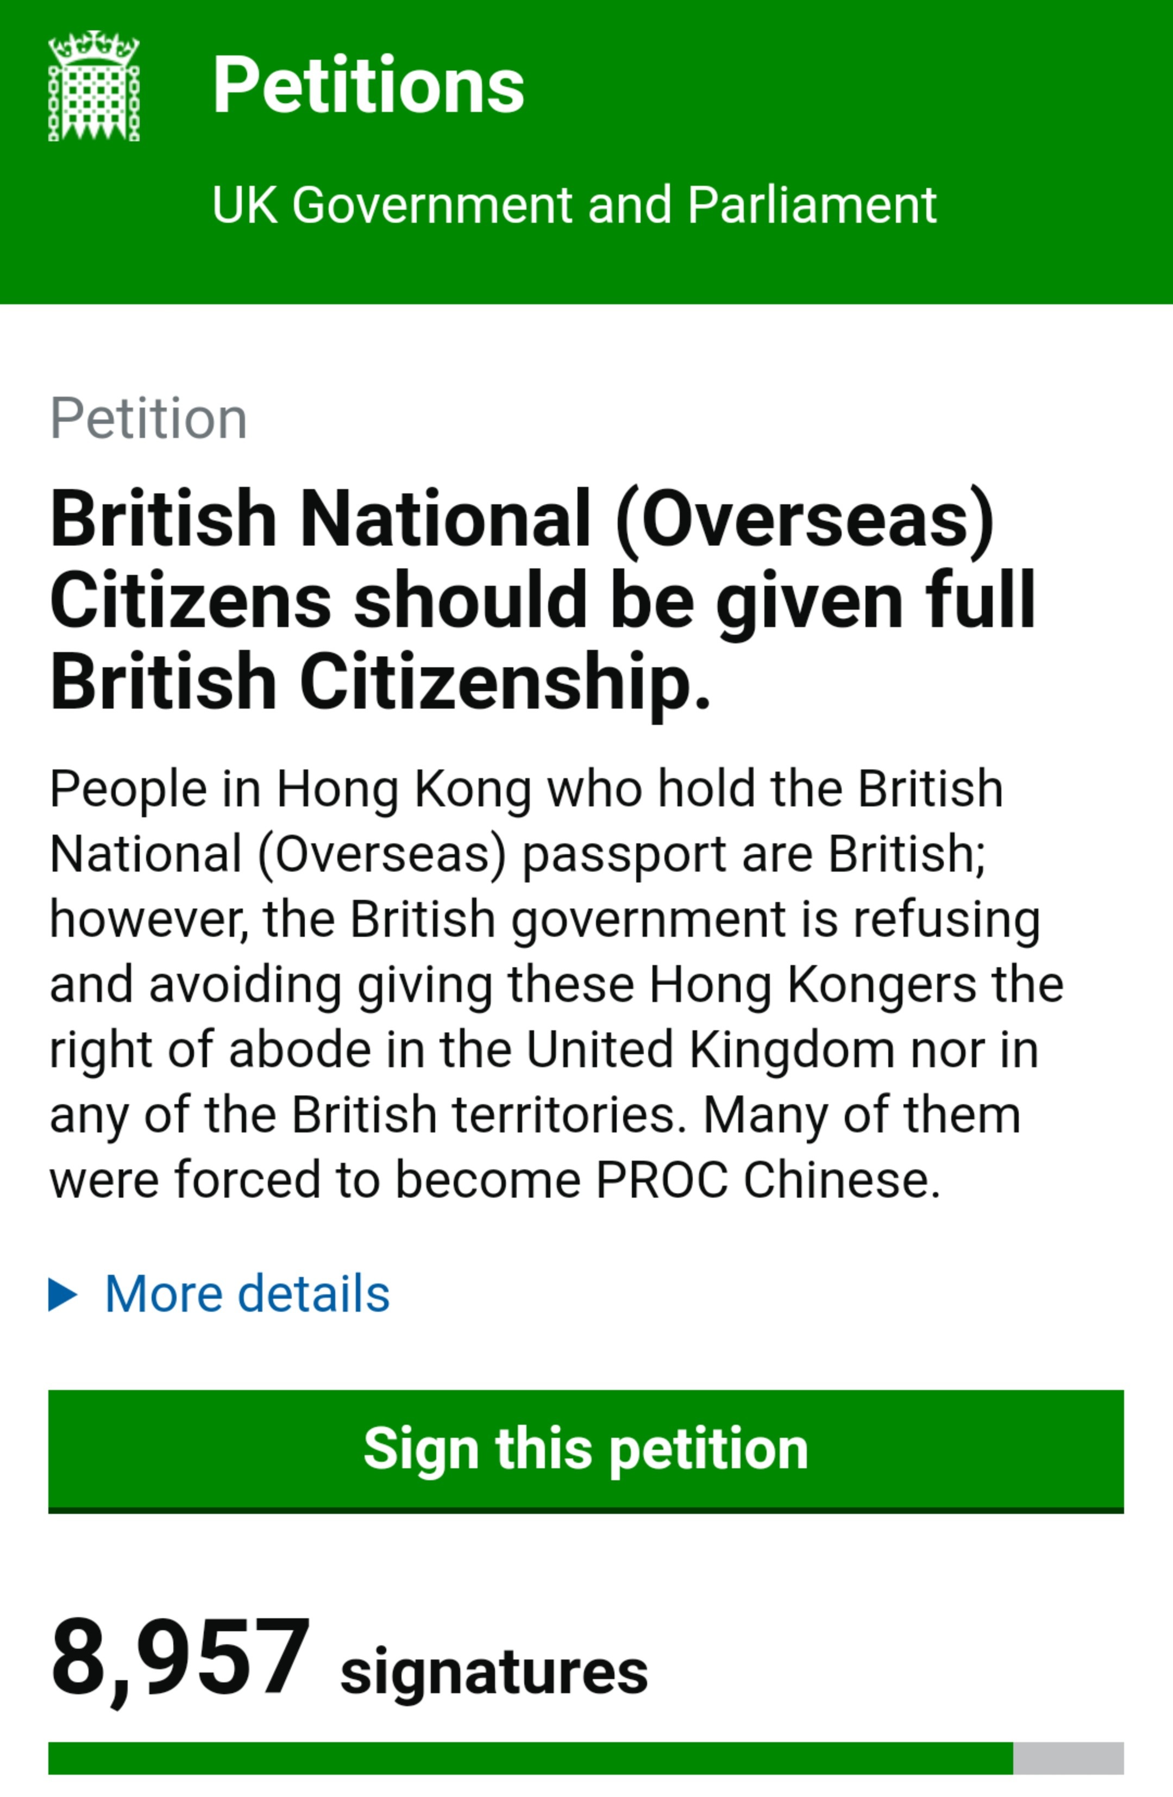Click the heading line British National (Overseas)
Viewport: 1173px width, 1797px height.
[522, 519]
